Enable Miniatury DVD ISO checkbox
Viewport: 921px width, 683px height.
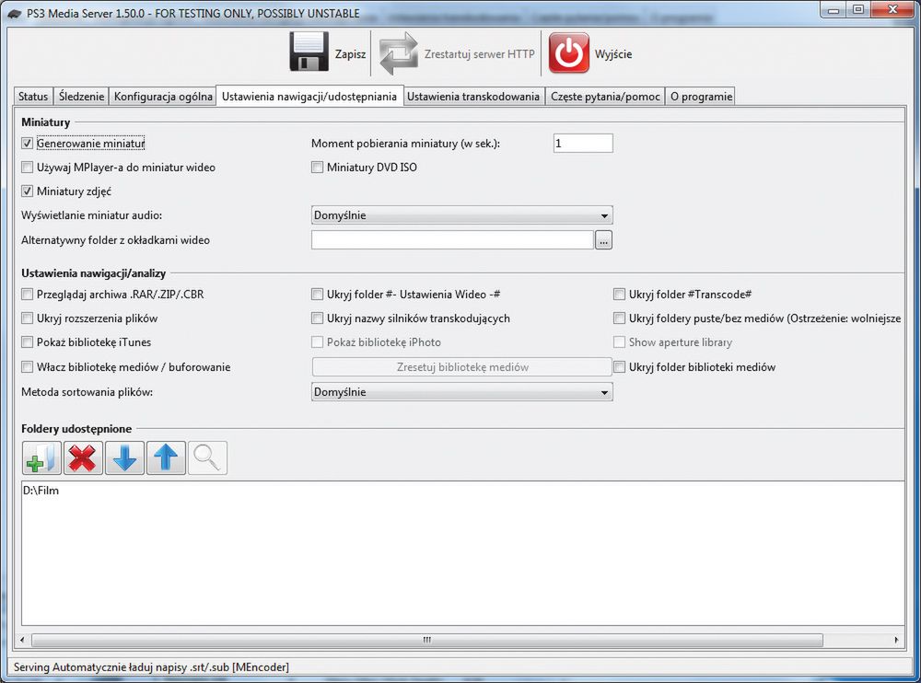coord(317,168)
